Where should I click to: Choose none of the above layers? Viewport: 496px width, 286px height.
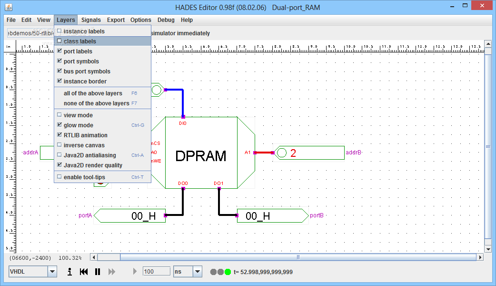pyautogui.click(x=102, y=103)
